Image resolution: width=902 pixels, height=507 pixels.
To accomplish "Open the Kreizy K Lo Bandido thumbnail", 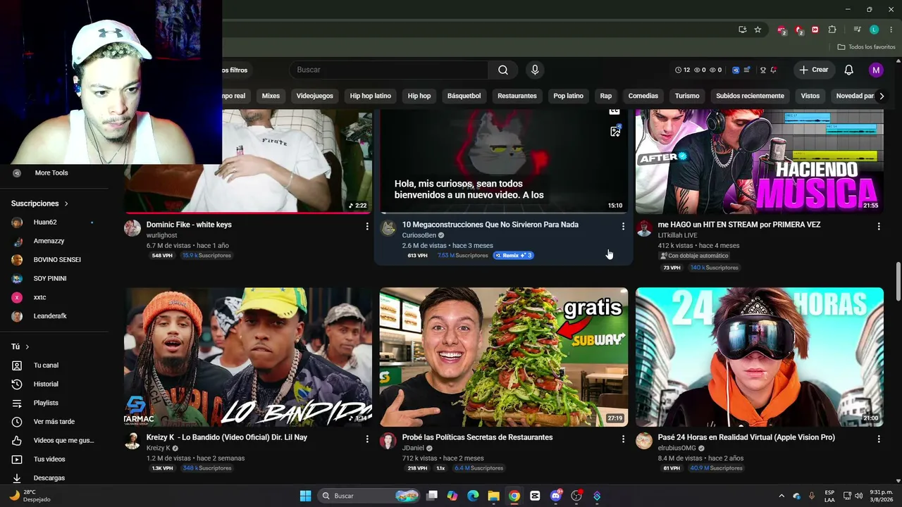I will click(x=248, y=357).
